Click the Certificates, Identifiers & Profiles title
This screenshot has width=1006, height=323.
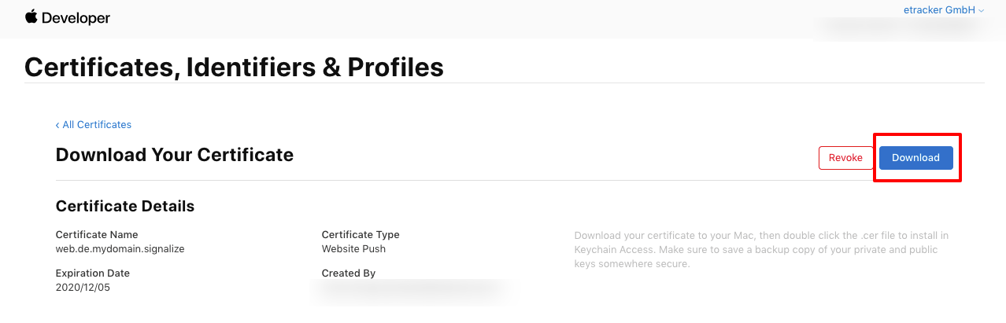point(234,67)
